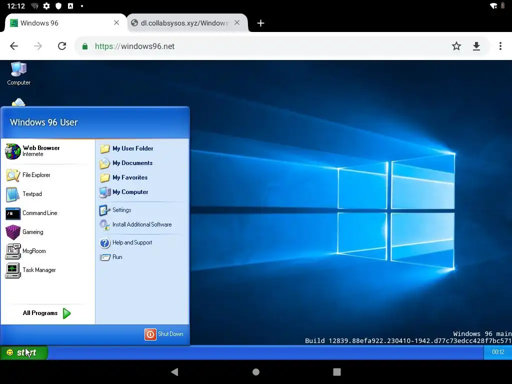The width and height of the screenshot is (512, 384).
Task: Open the My Computer icon in start menu
Action: click(x=105, y=192)
